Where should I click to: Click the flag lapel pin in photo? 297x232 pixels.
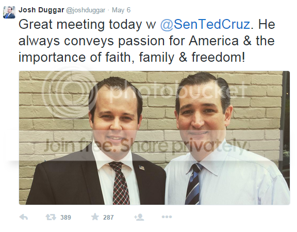pos(141,167)
